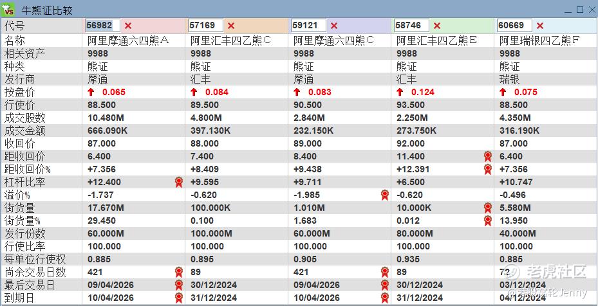
Task: Click leverage value +10.747
Action: [516, 182]
